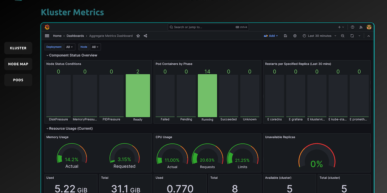This screenshot has width=387, height=193.
Task: Switch to the Node Map tab
Action: [x=18, y=64]
